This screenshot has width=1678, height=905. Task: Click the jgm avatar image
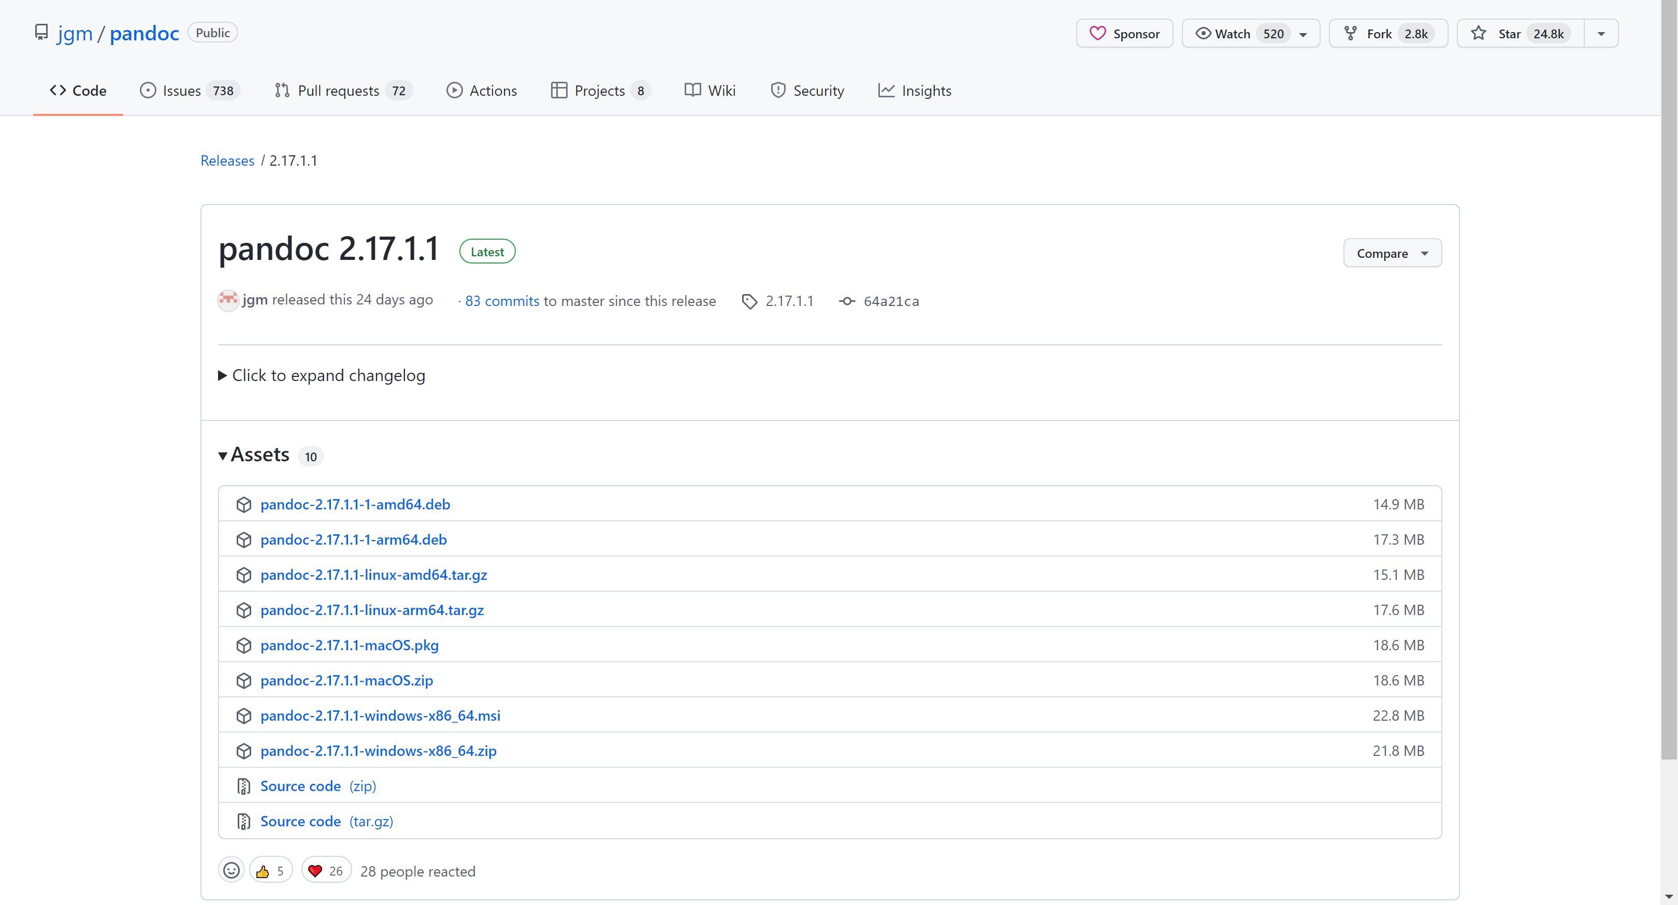(228, 300)
